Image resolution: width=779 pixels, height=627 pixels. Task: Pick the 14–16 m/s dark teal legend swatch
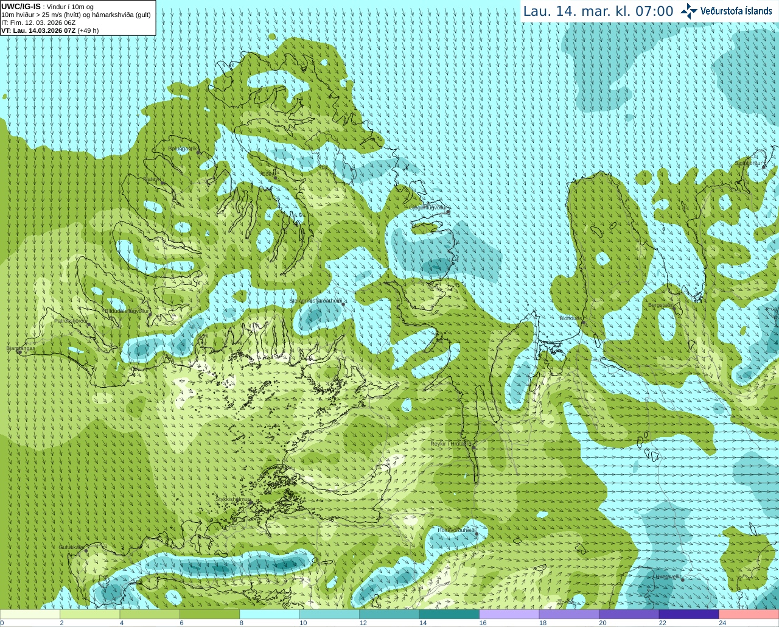(x=449, y=614)
